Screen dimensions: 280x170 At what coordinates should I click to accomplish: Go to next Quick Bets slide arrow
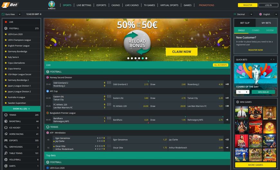[274, 60]
